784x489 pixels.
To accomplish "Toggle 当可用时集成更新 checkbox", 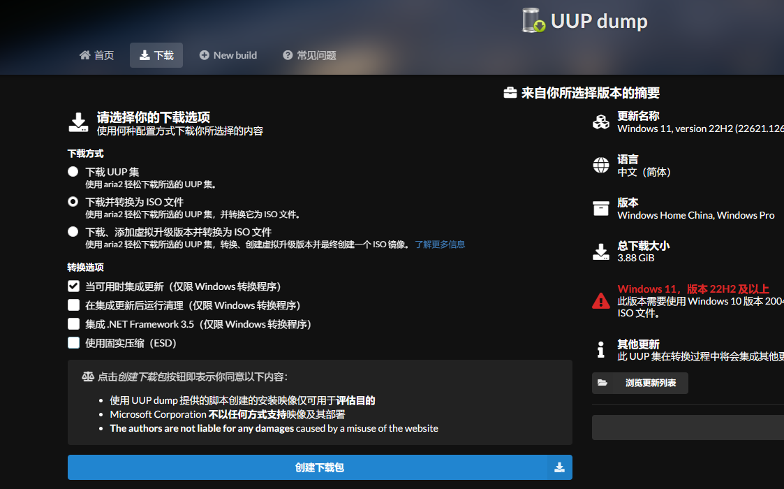I will (73, 286).
